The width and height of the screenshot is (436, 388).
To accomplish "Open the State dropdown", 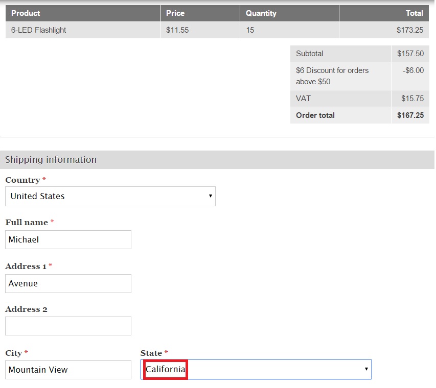I will 256,369.
